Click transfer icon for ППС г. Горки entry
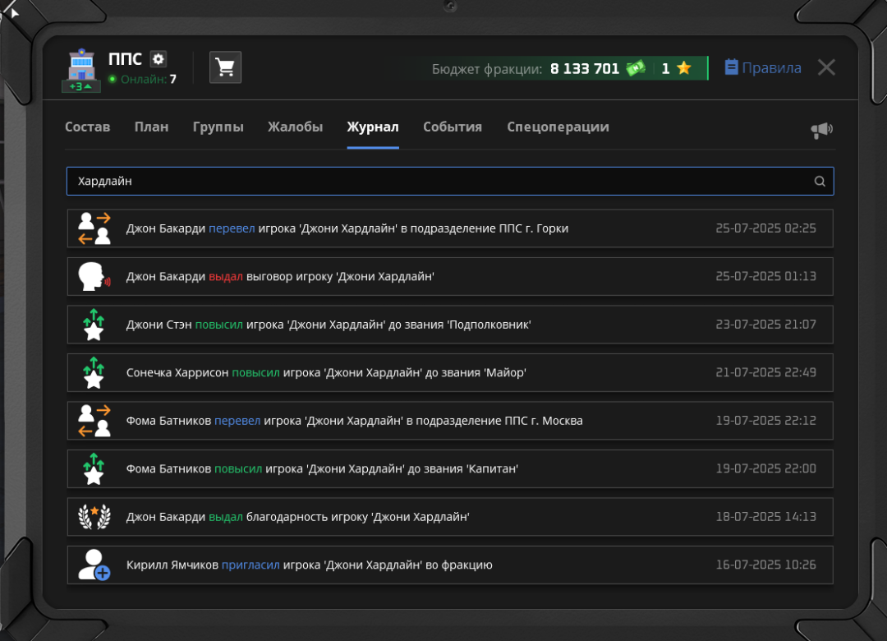This screenshot has height=641, width=887. [x=94, y=228]
